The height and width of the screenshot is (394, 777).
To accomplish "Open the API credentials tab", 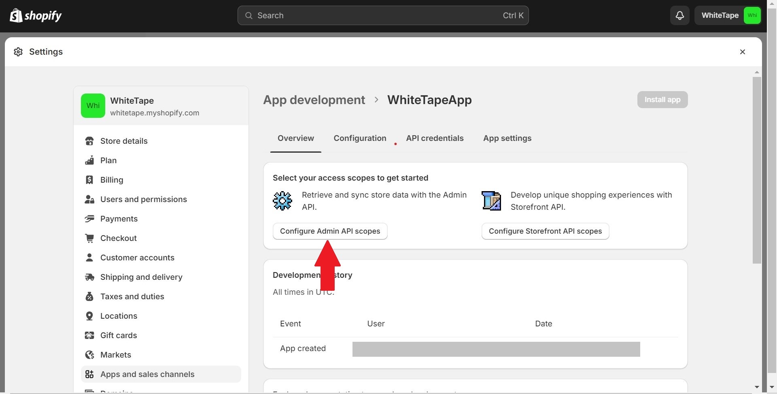I will pos(435,138).
